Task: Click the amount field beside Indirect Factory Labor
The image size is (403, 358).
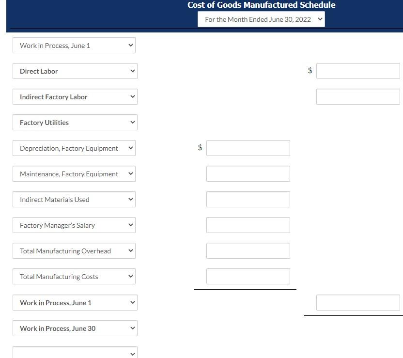Action: pyautogui.click(x=358, y=96)
